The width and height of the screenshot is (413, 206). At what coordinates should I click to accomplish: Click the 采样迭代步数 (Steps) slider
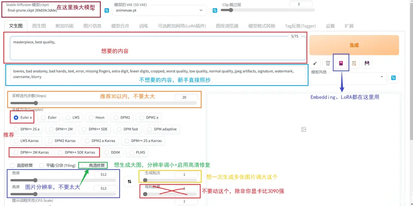point(104,103)
